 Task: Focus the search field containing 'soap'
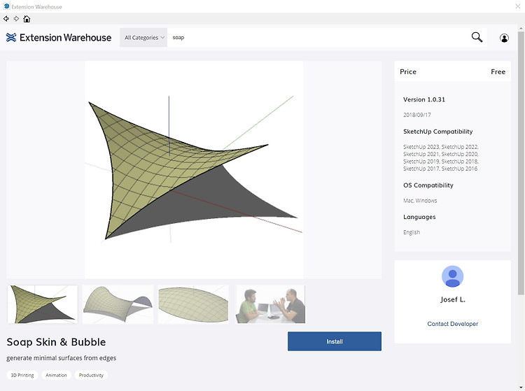pos(318,38)
